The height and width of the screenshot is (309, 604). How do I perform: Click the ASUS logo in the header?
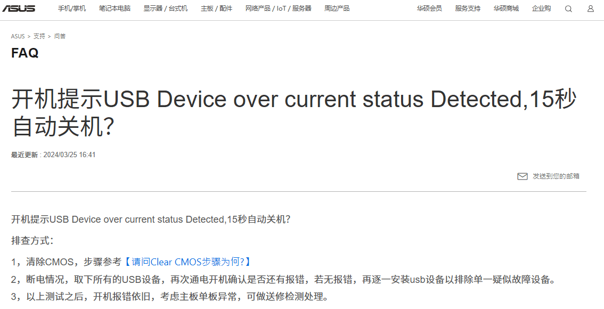19,9
